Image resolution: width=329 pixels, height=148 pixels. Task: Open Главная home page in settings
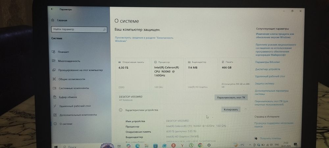[x=59, y=20]
